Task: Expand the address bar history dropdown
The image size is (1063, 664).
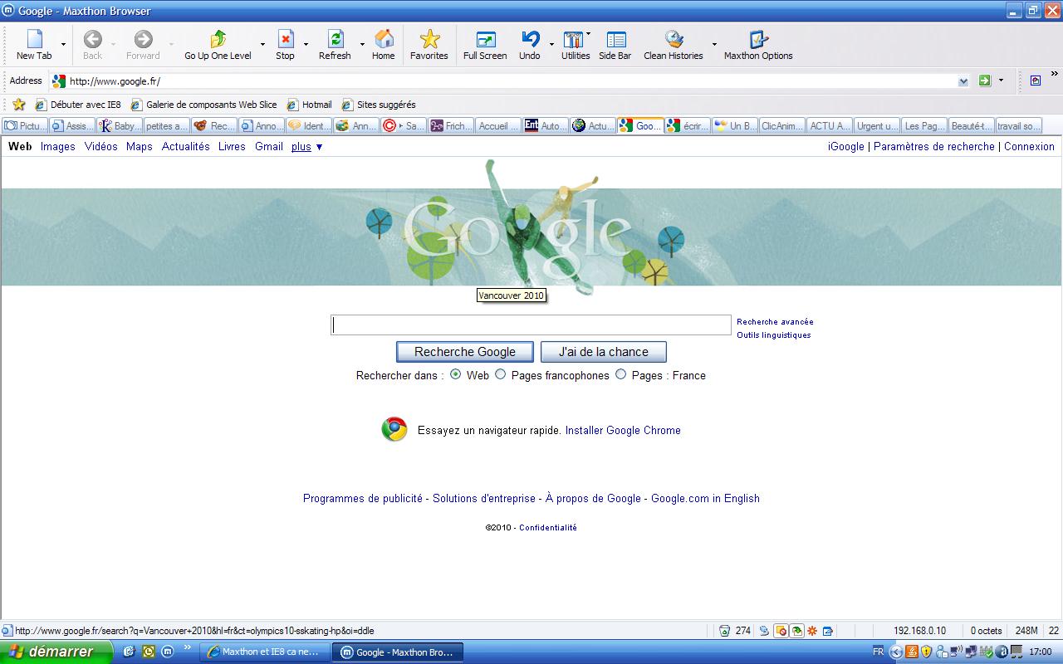Action: pos(963,81)
